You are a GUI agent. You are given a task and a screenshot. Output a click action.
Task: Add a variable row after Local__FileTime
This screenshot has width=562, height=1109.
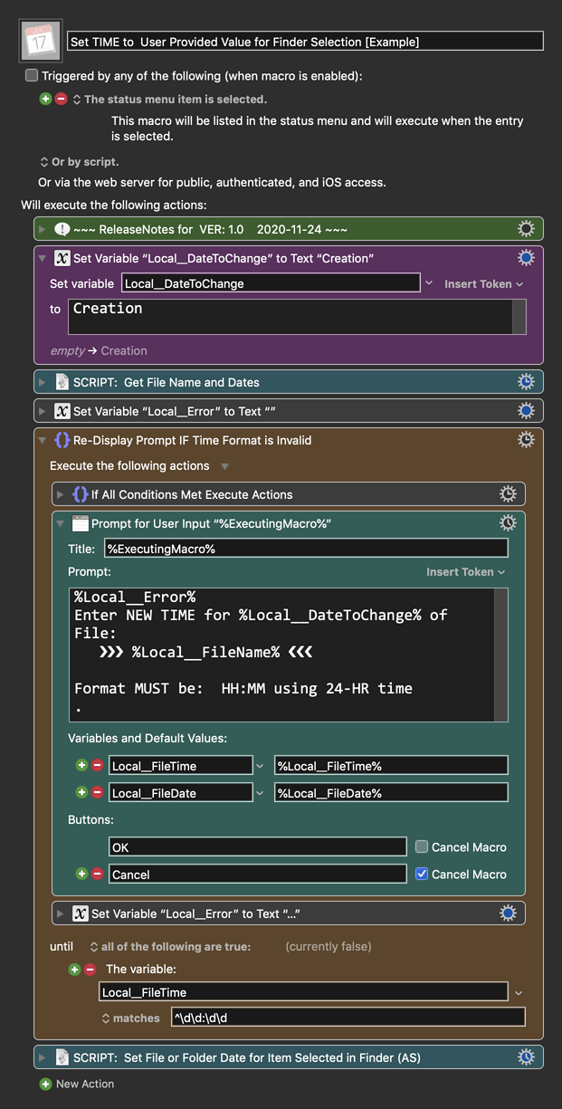tap(81, 766)
